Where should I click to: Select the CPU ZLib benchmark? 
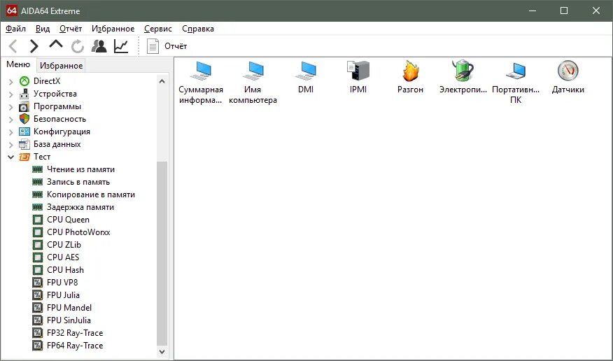click(64, 245)
